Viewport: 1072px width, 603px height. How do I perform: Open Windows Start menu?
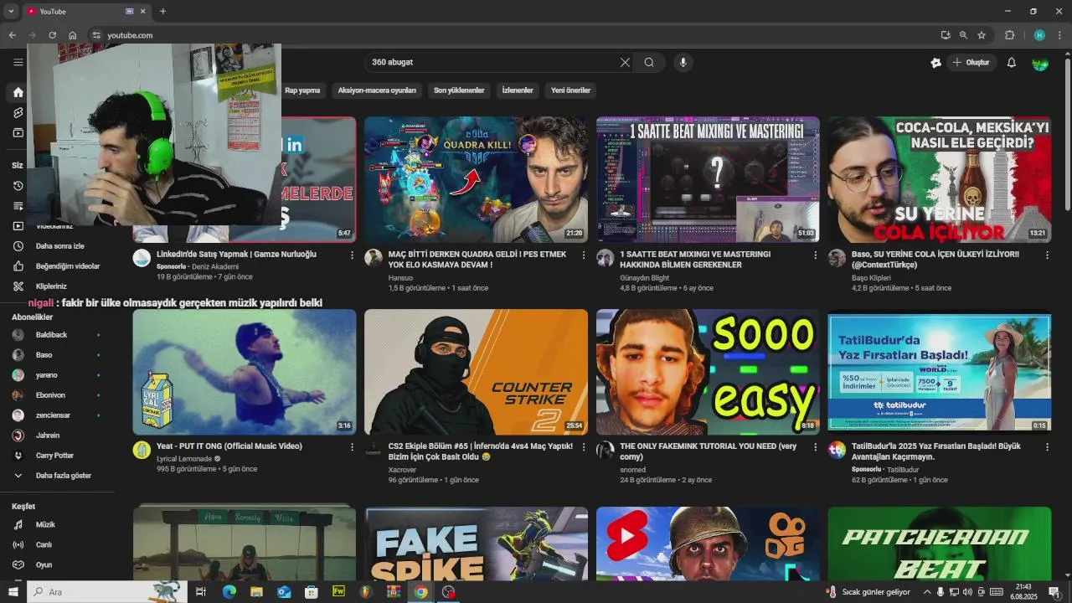click(x=13, y=592)
